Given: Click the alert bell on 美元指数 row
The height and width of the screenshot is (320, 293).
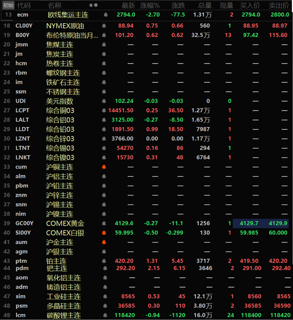Looking at the screenshot, I should tap(104, 101).
